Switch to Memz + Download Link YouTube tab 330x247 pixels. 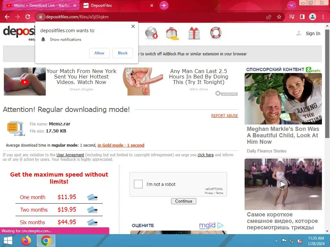pos(42,5)
